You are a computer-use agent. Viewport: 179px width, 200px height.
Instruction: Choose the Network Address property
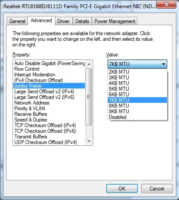point(49,103)
